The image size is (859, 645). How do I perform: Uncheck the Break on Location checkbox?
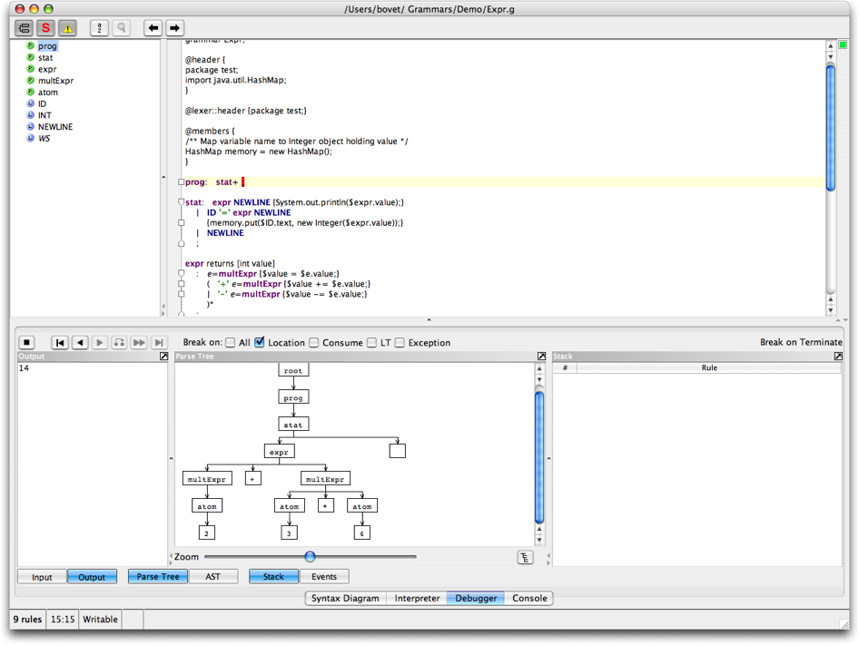[260, 343]
